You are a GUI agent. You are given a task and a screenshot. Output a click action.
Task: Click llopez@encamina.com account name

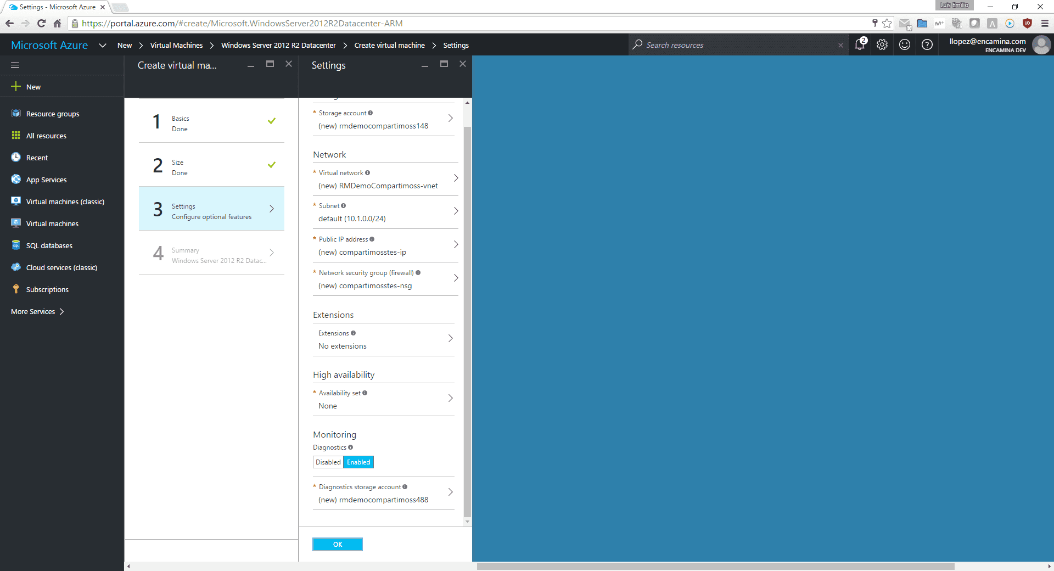point(987,41)
